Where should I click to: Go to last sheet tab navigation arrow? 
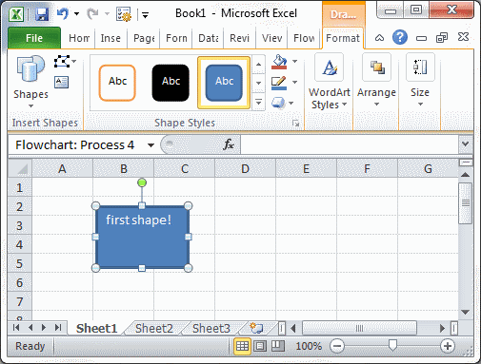point(58,328)
